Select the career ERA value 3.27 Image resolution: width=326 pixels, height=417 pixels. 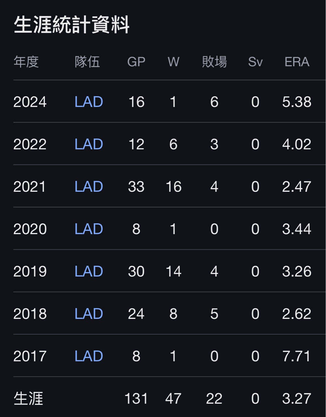point(297,398)
